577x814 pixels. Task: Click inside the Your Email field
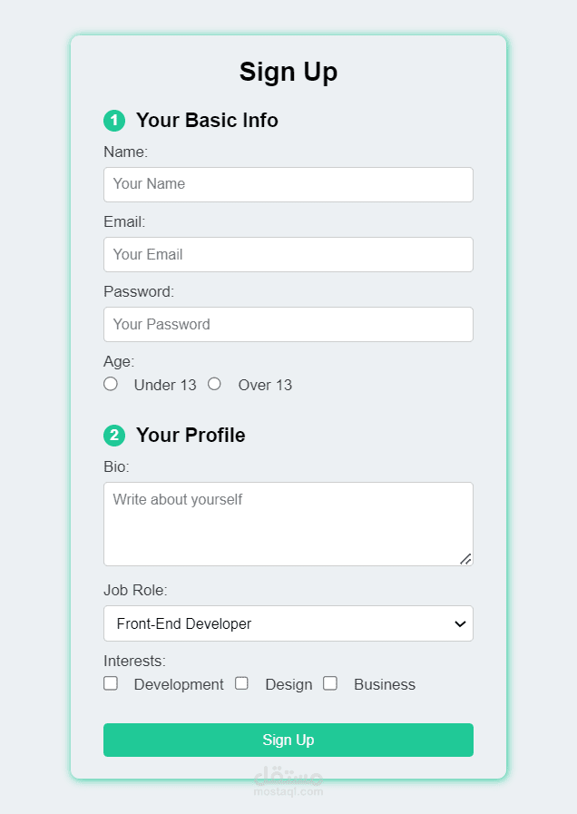pyautogui.click(x=288, y=254)
